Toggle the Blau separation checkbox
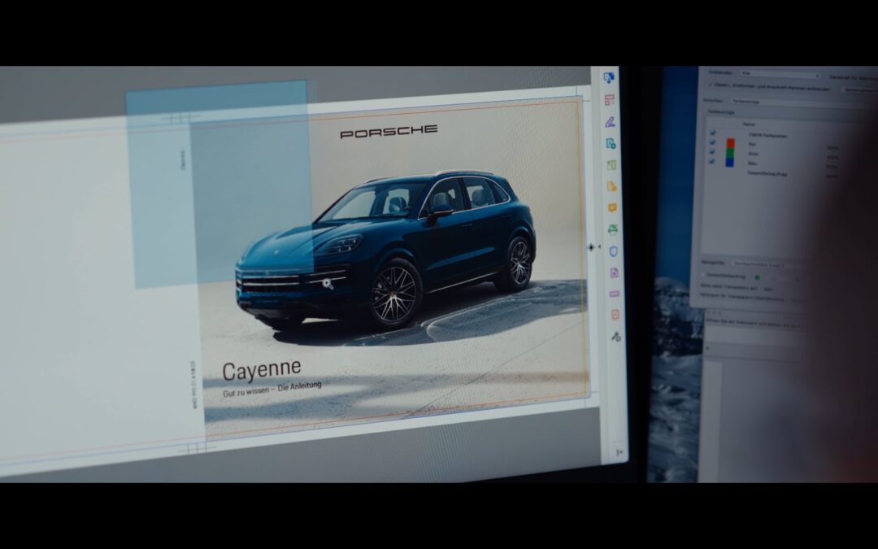 point(712,161)
